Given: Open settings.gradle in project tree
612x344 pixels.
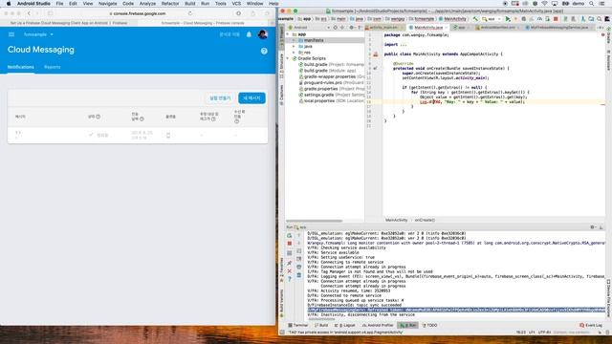Looking at the screenshot, I should (332, 95).
